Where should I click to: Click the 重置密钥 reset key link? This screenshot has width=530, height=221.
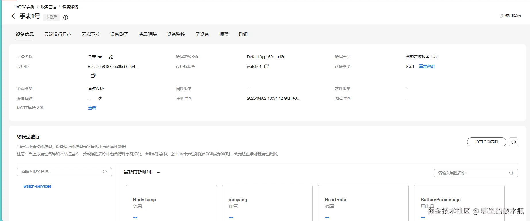point(427,67)
